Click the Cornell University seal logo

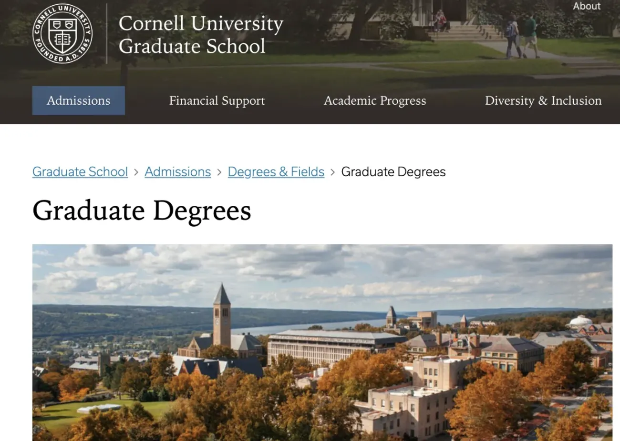[x=62, y=33]
